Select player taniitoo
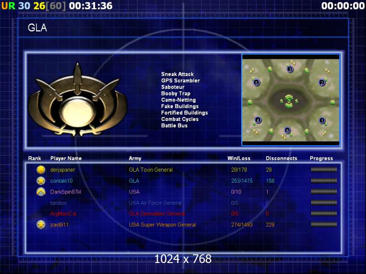 (59, 203)
